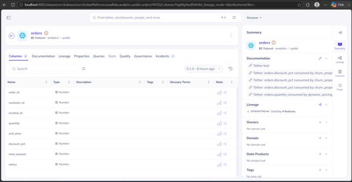Add a domain with the plus icon
Image resolution: width=352 pixels, height=182 pixels.
click(x=320, y=138)
